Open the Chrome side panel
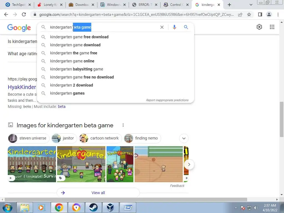Viewport: 284px width, 213px height. point(260,14)
